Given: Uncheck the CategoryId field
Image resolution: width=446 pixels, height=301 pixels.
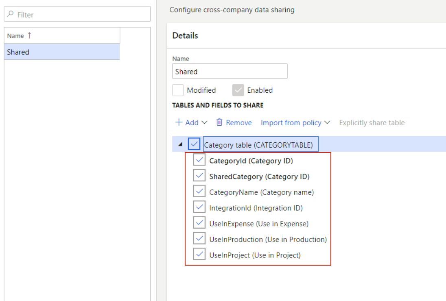Looking at the screenshot, I should 199,160.
